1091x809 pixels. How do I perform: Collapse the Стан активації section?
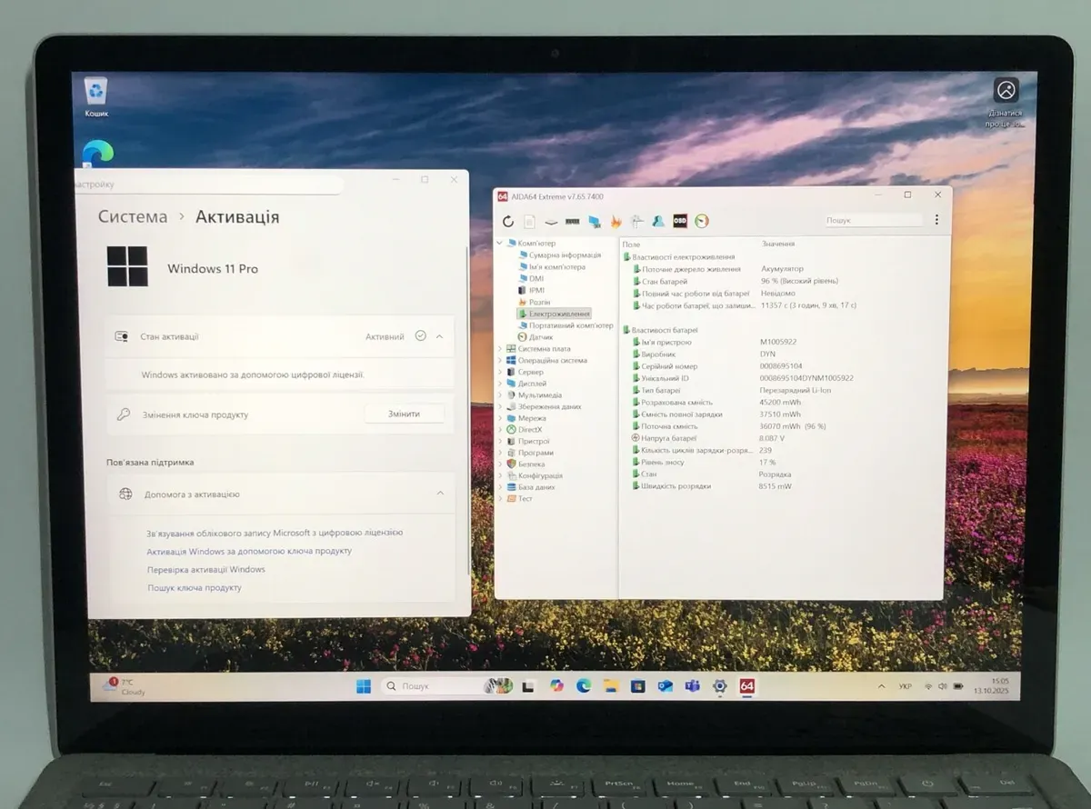440,336
